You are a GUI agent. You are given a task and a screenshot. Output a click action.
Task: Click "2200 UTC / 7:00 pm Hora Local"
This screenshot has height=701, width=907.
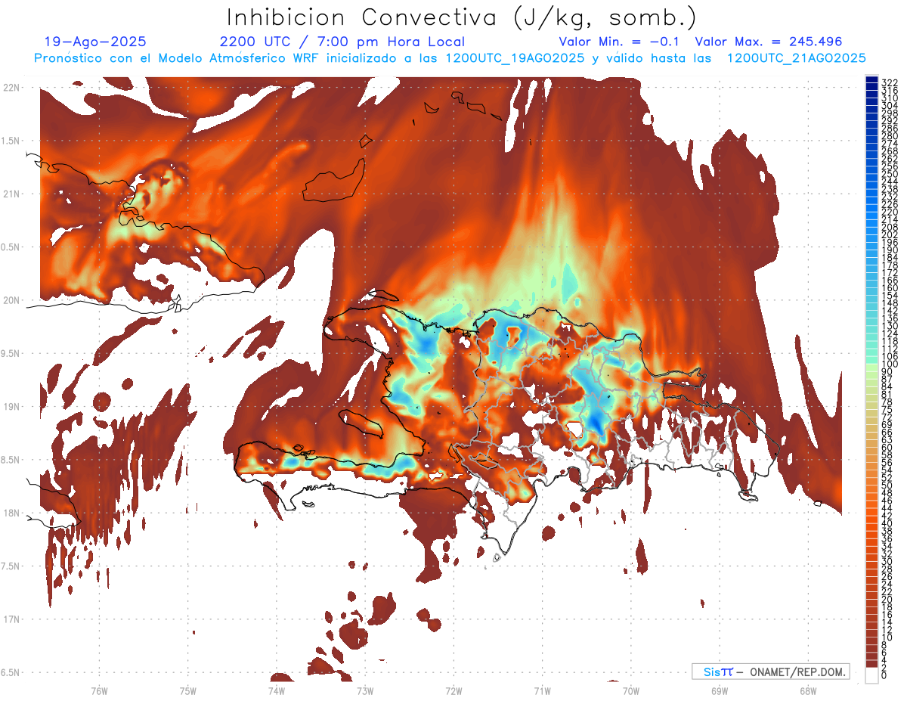(x=342, y=42)
